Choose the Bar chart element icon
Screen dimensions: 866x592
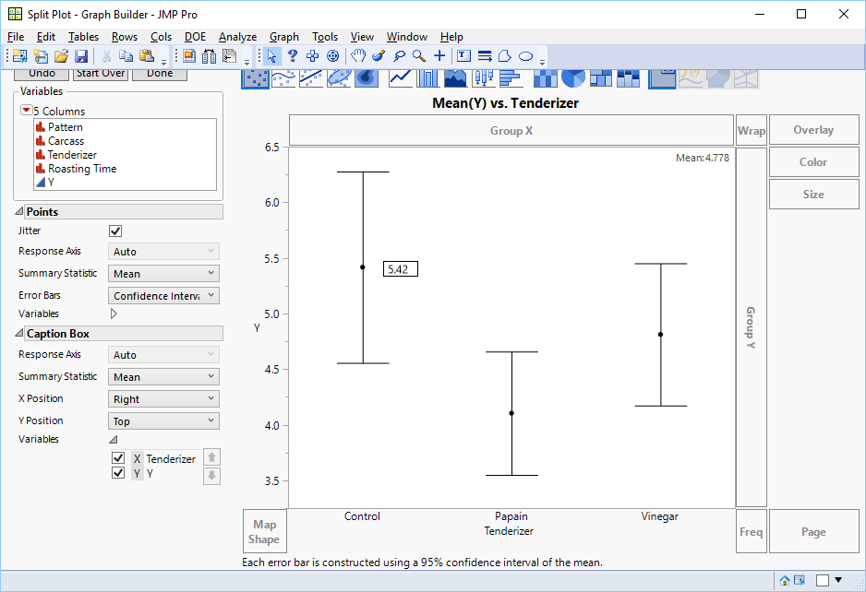pyautogui.click(x=428, y=77)
